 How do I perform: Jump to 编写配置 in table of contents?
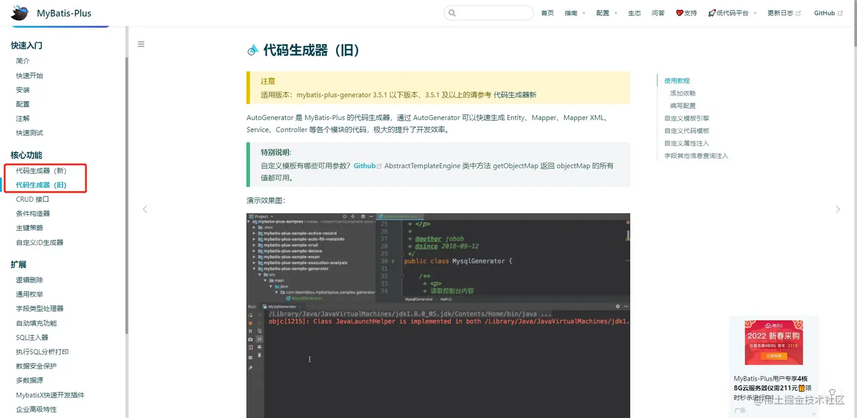click(x=683, y=106)
